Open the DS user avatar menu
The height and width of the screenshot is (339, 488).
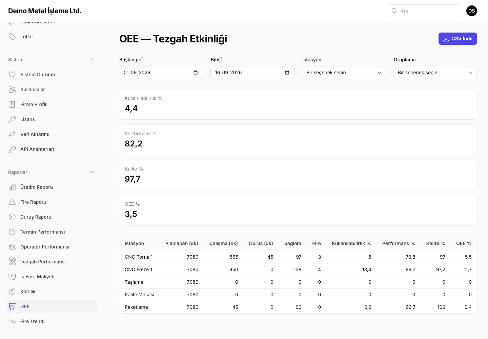[x=472, y=11]
